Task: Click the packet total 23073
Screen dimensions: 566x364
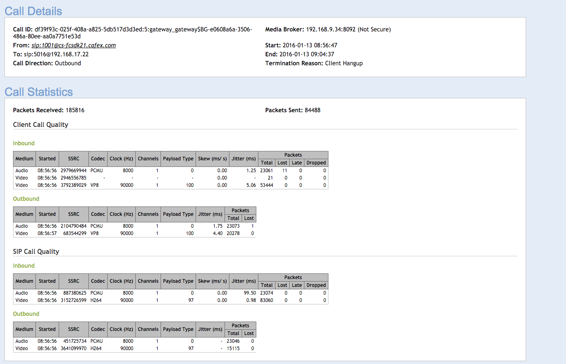Action: tap(233, 226)
